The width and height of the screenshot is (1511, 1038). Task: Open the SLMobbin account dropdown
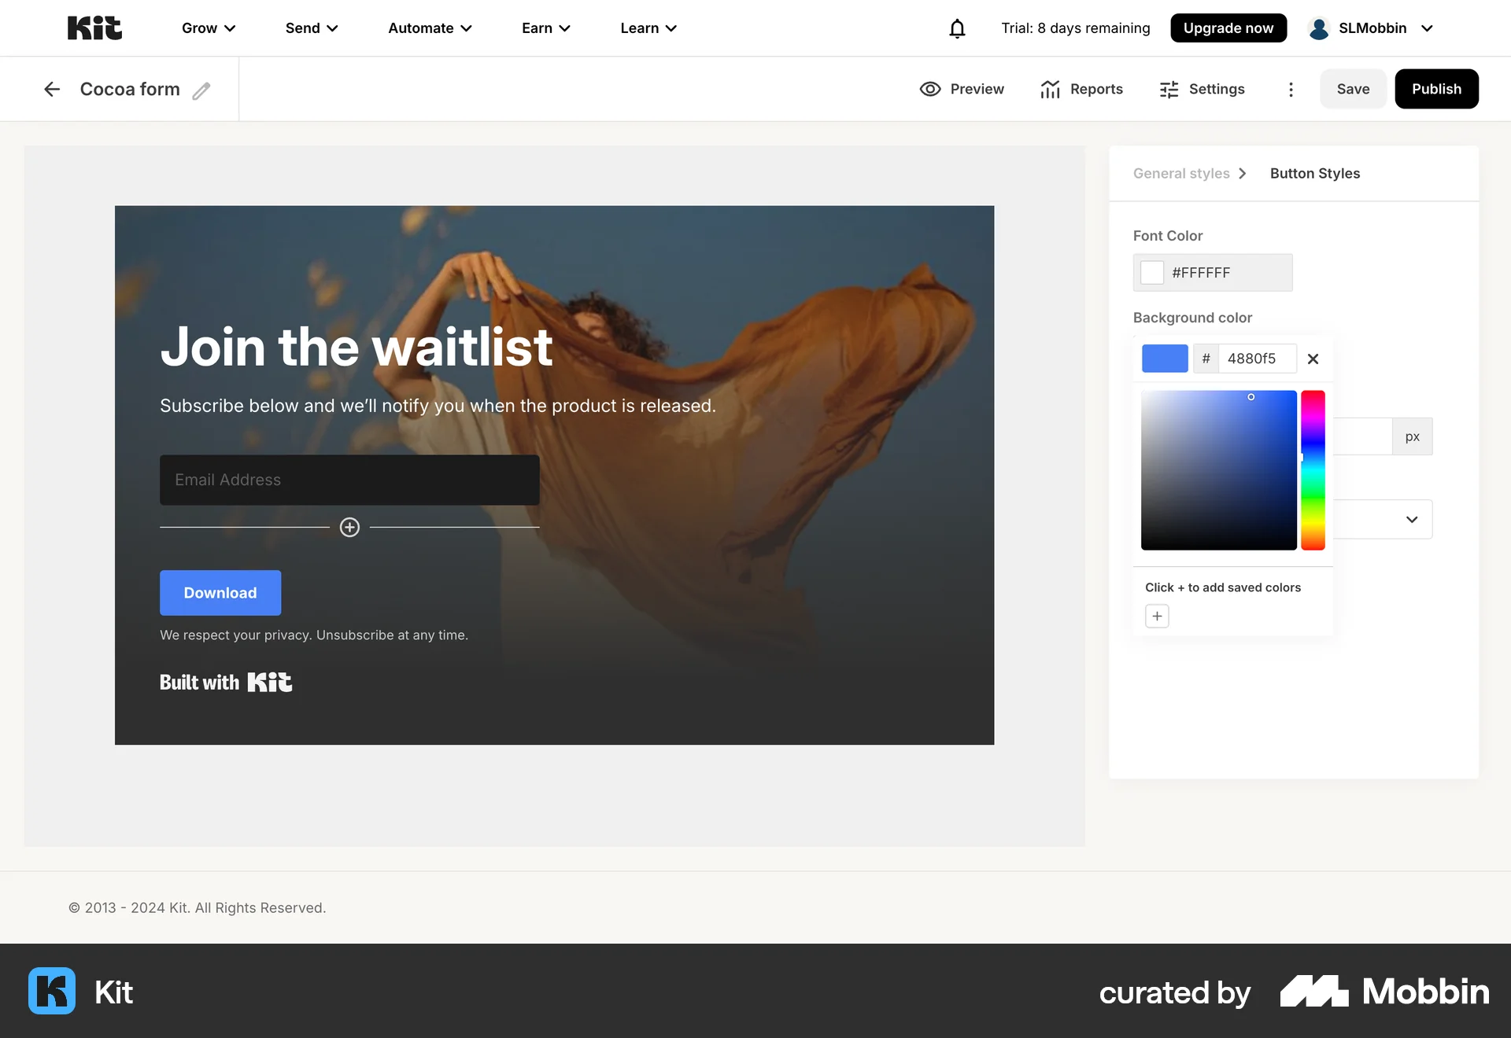(x=1372, y=28)
